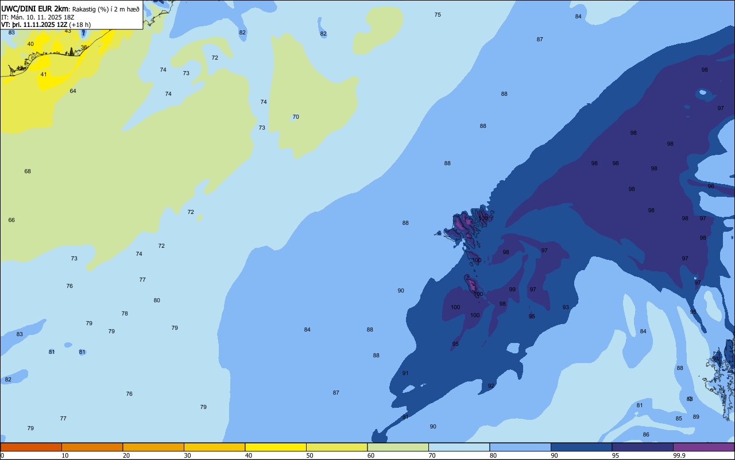The width and height of the screenshot is (735, 460).
Task: Click the '78' humidity value on the map
Action: click(125, 314)
